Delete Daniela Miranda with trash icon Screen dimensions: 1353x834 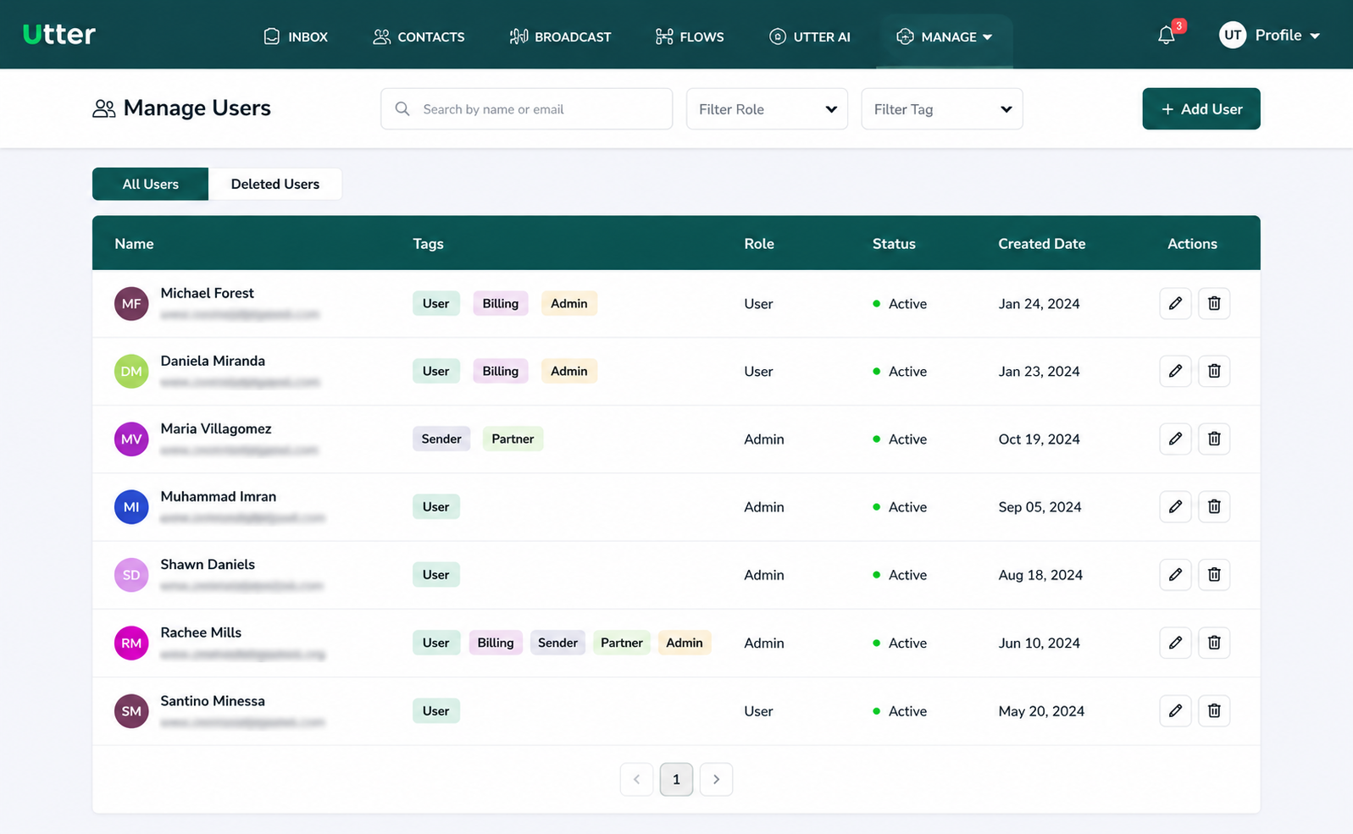coord(1214,371)
